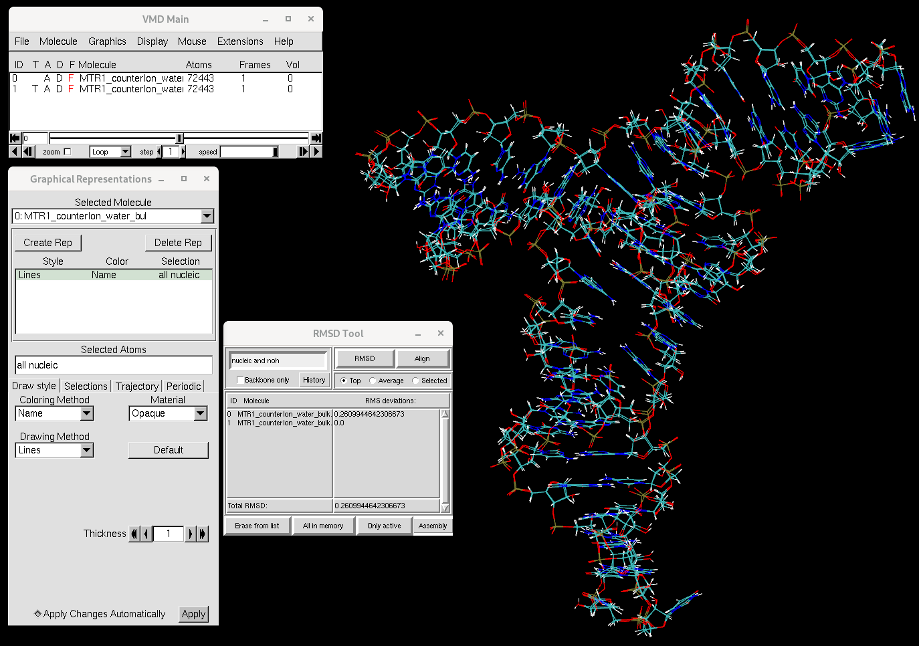Check the Backbone only option
The width and height of the screenshot is (919, 646).
tap(240, 381)
